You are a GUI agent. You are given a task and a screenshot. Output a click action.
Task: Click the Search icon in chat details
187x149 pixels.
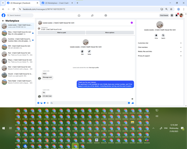point(163,35)
